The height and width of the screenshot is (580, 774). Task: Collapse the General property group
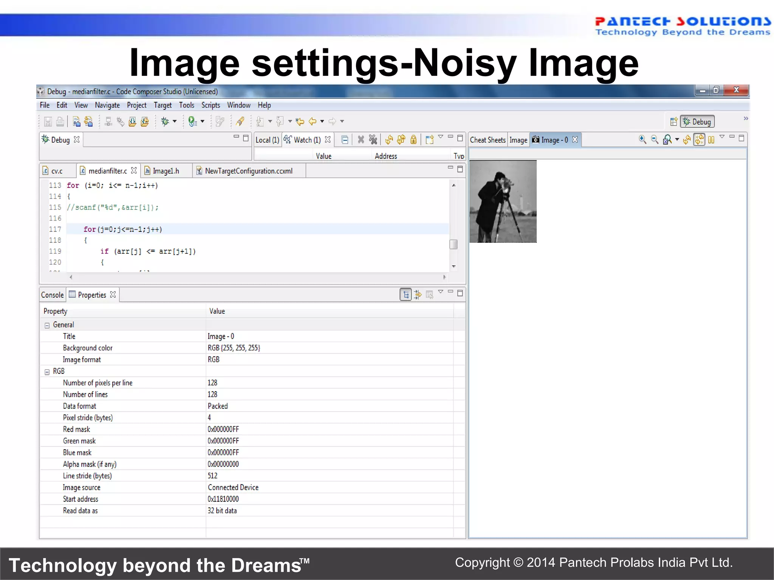[47, 325]
